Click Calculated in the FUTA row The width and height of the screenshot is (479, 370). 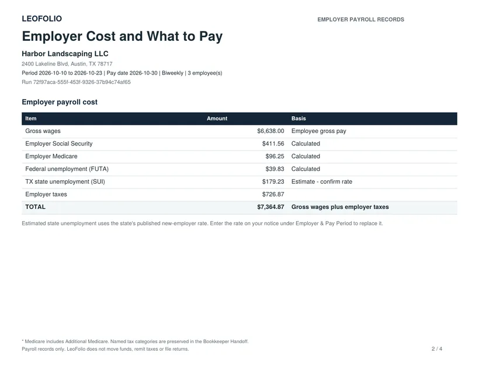306,169
